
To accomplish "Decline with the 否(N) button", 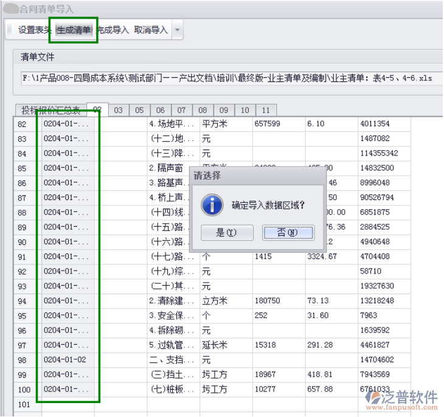I will pos(288,233).
